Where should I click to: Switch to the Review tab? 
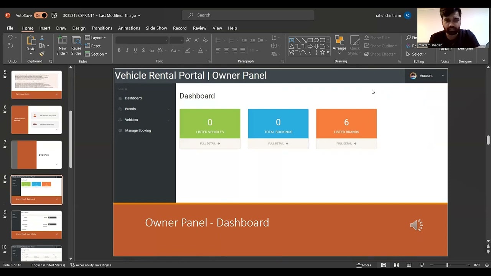tap(199, 28)
